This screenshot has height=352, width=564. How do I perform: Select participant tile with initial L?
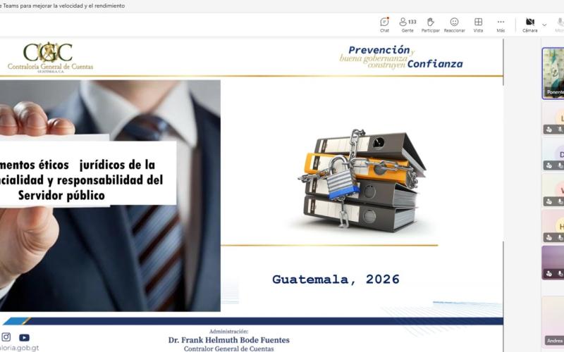point(553,118)
